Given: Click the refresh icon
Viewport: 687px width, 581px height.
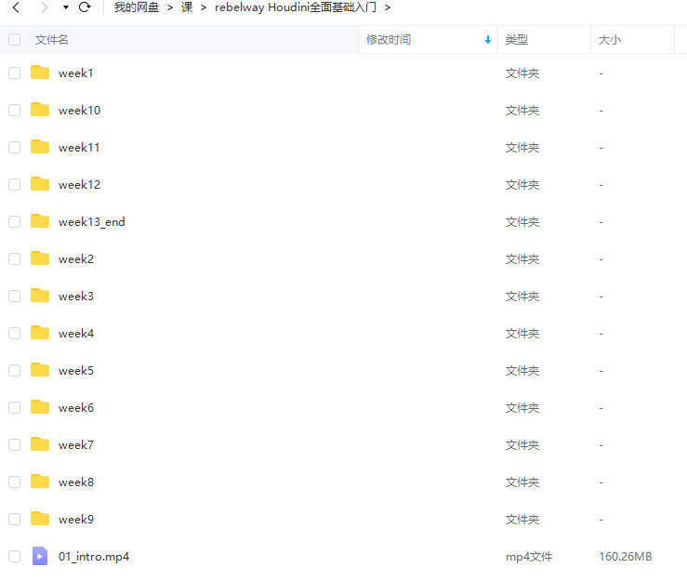Looking at the screenshot, I should pyautogui.click(x=85, y=7).
